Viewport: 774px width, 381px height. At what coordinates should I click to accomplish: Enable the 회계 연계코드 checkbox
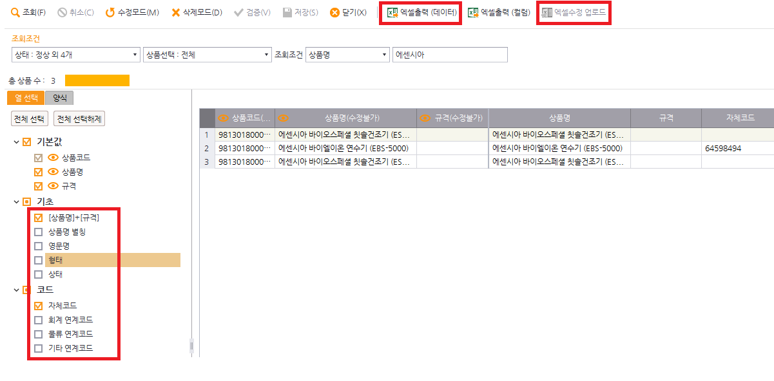point(39,320)
